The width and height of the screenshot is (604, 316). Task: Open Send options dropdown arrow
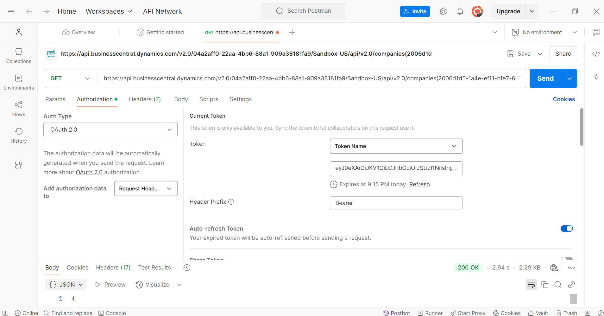tap(569, 78)
